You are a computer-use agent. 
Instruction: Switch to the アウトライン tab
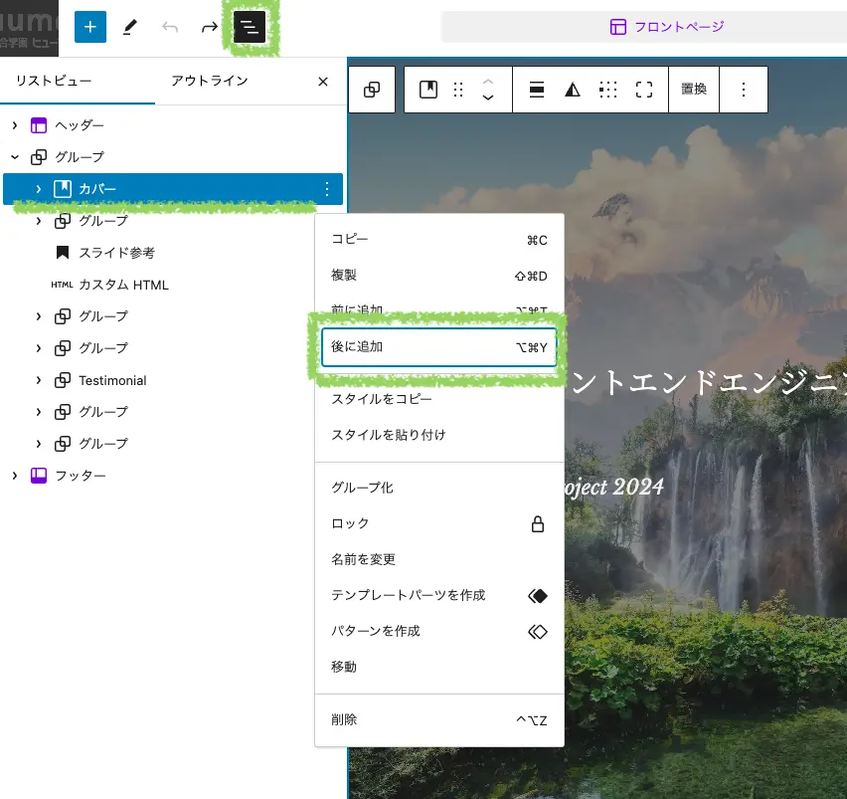[x=209, y=81]
